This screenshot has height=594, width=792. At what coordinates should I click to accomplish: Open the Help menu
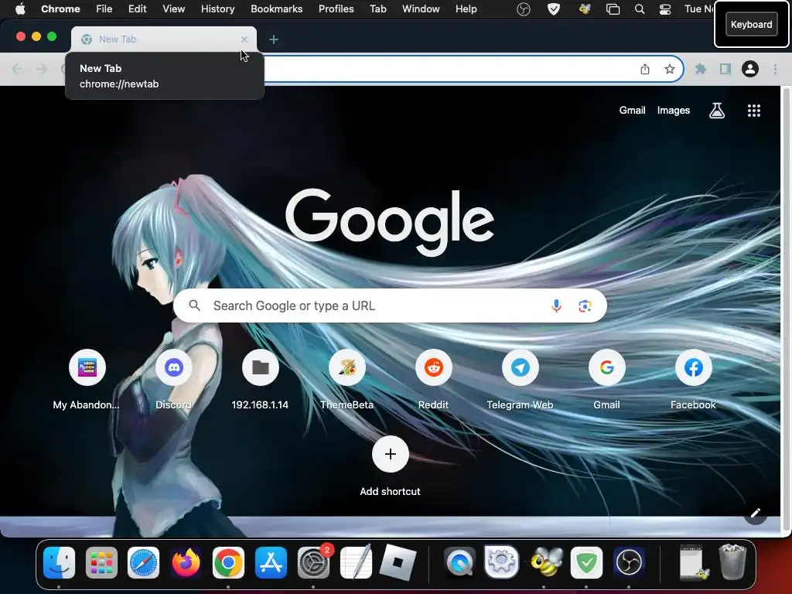(466, 9)
